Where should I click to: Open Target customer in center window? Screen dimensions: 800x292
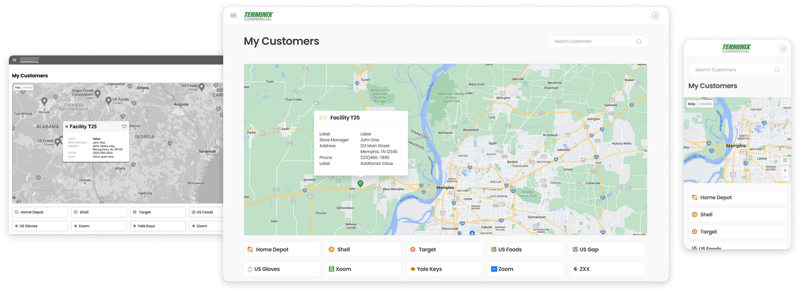pos(445,249)
